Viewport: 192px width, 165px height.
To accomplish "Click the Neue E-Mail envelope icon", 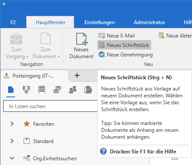I will click(102, 36).
